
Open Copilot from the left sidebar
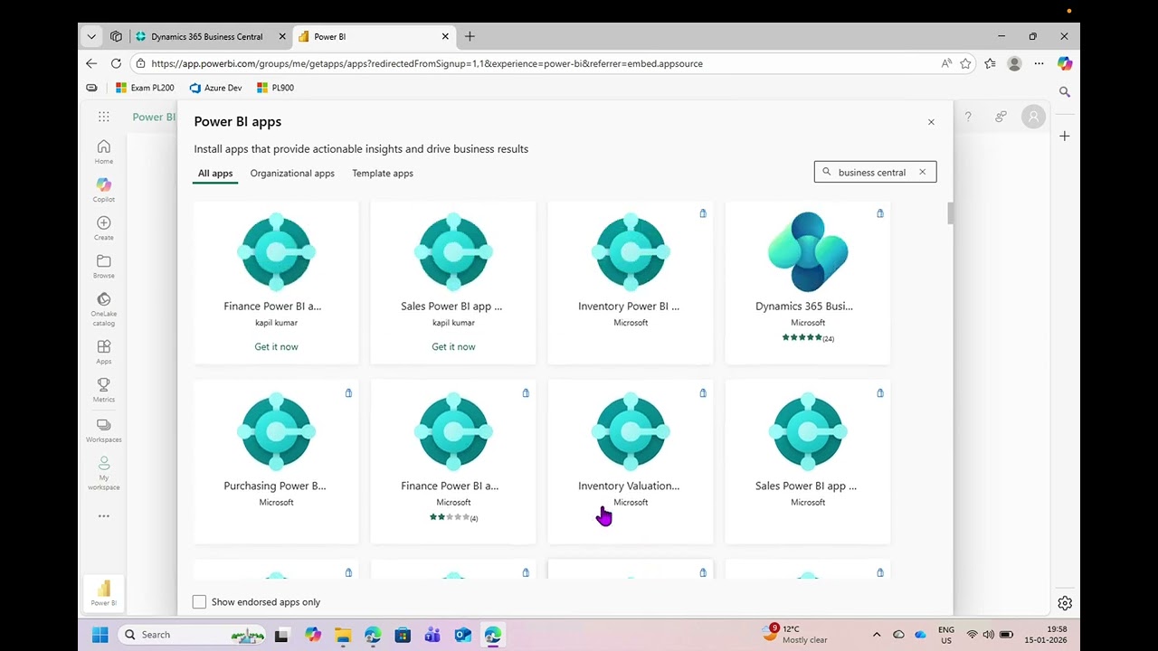(104, 189)
